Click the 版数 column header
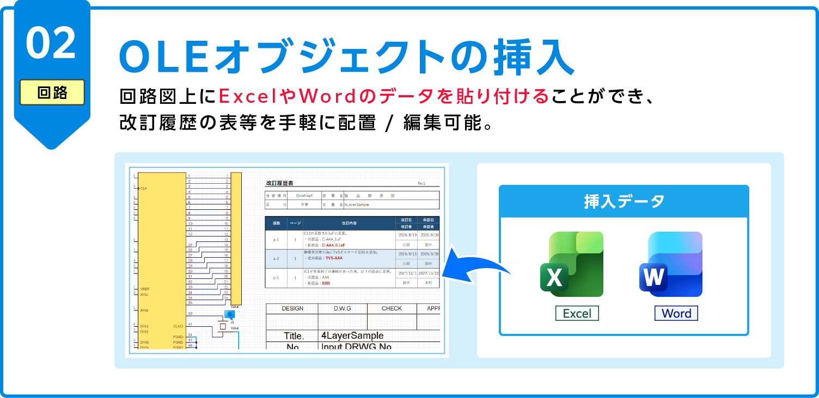Screen dimensions: 819x398 click(276, 223)
